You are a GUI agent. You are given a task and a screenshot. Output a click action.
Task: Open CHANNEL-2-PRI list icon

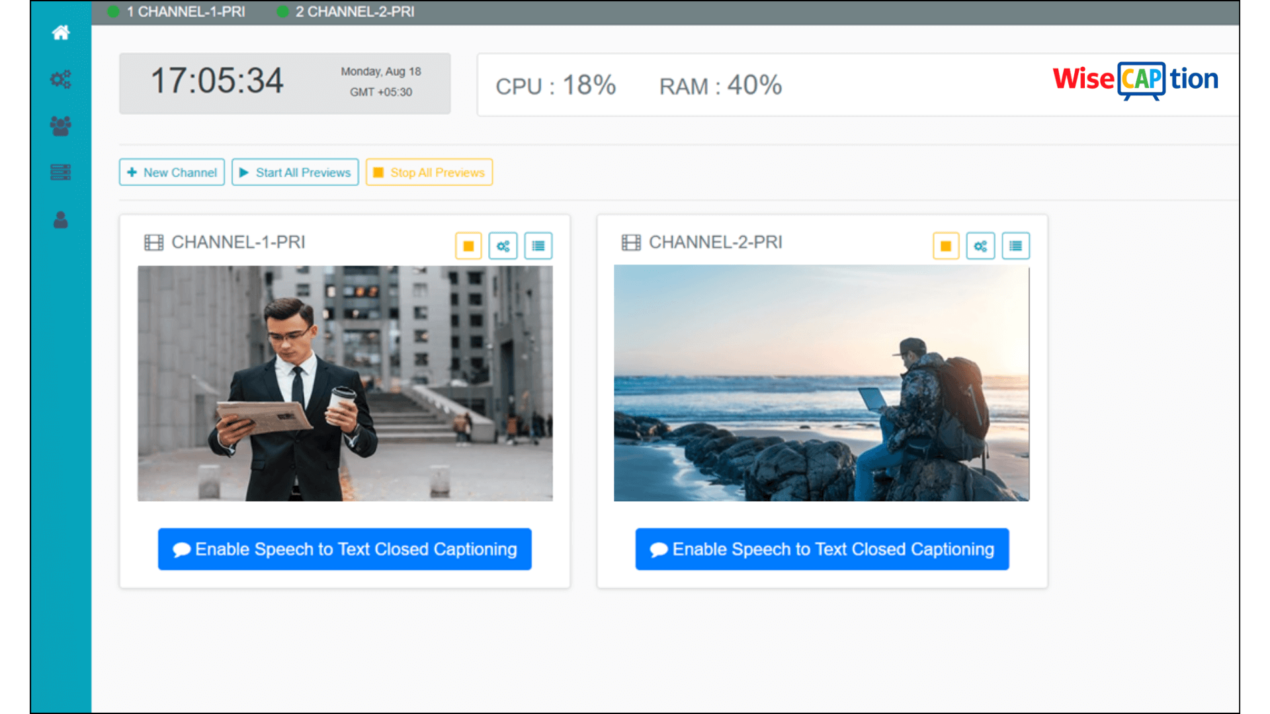point(1015,246)
